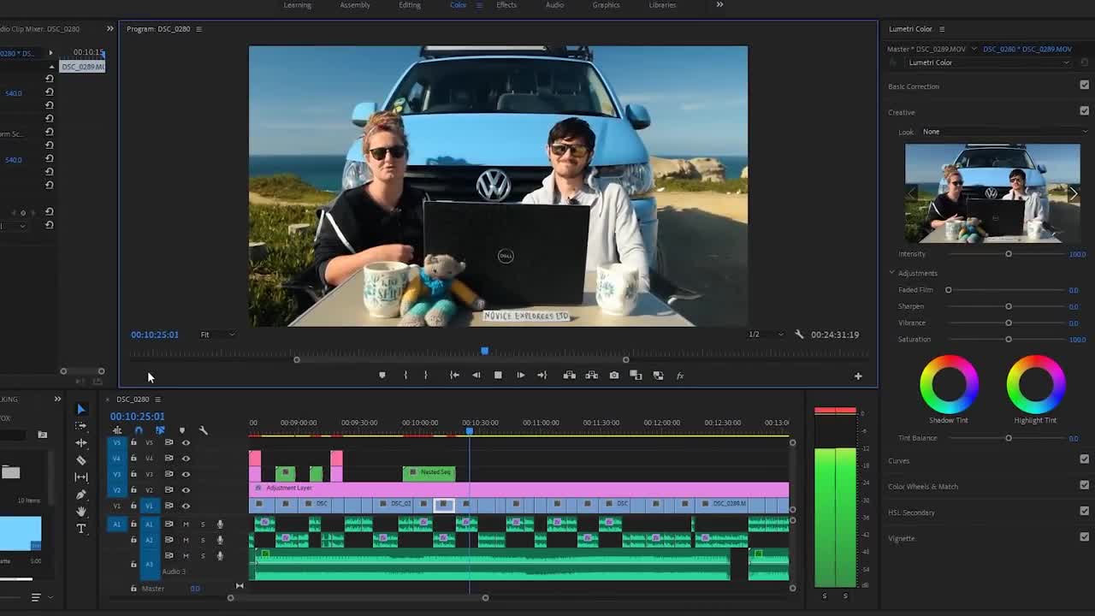This screenshot has width=1095, height=616.
Task: Solo audio track A2
Action: pos(203,540)
